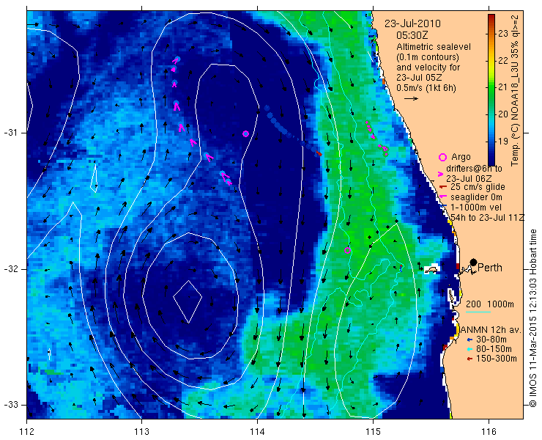542x440 pixels.
Task: Click the northernmost drifter marker near 113.3E
Action: click(177, 59)
